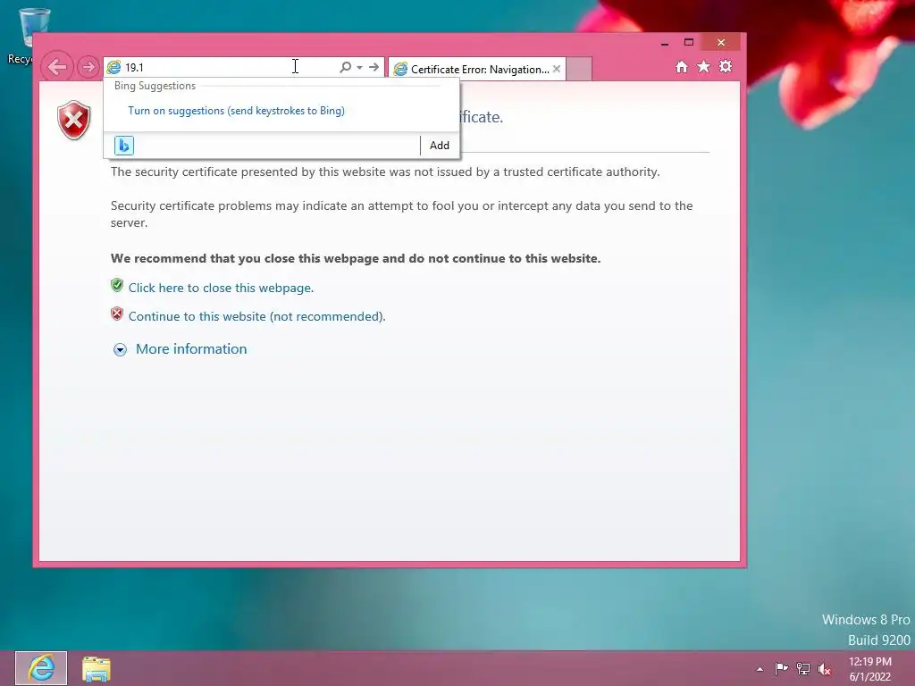Image resolution: width=915 pixels, height=686 pixels.
Task: Click the Add search provider button
Action: [x=440, y=146]
